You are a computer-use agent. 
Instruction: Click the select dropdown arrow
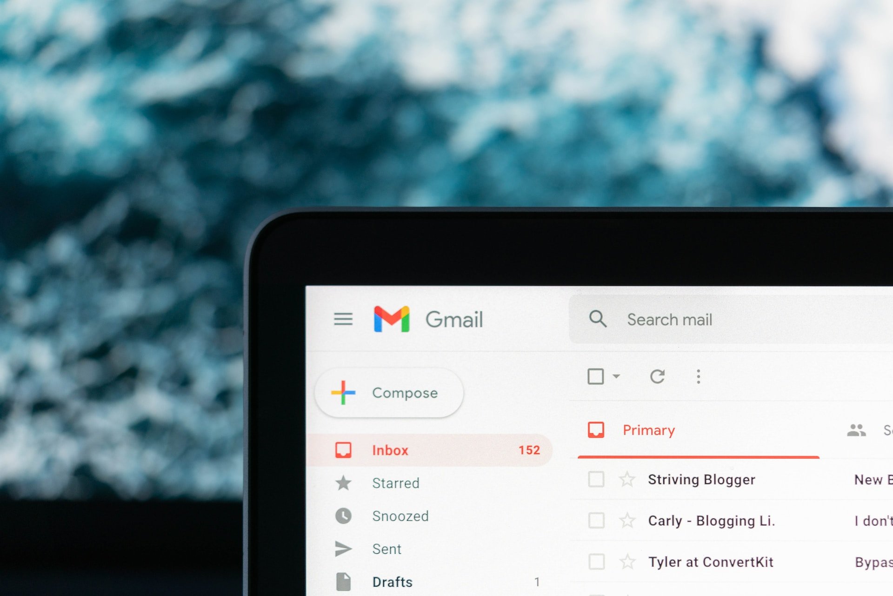609,376
